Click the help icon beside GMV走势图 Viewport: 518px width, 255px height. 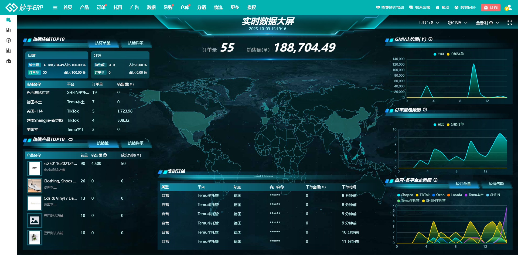coord(430,39)
